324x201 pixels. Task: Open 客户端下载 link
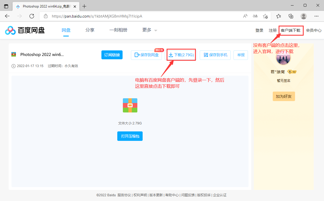pos(291,30)
